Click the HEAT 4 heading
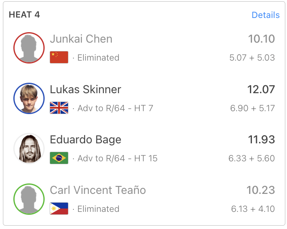This screenshot has height=229, width=287. point(24,15)
